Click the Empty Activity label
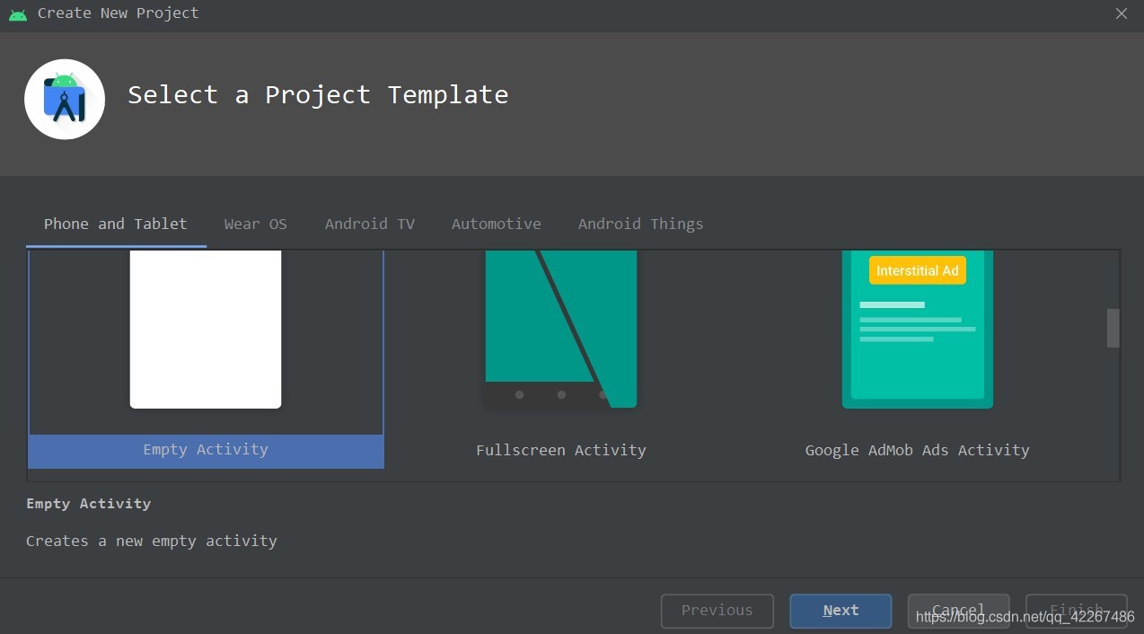 coord(206,450)
